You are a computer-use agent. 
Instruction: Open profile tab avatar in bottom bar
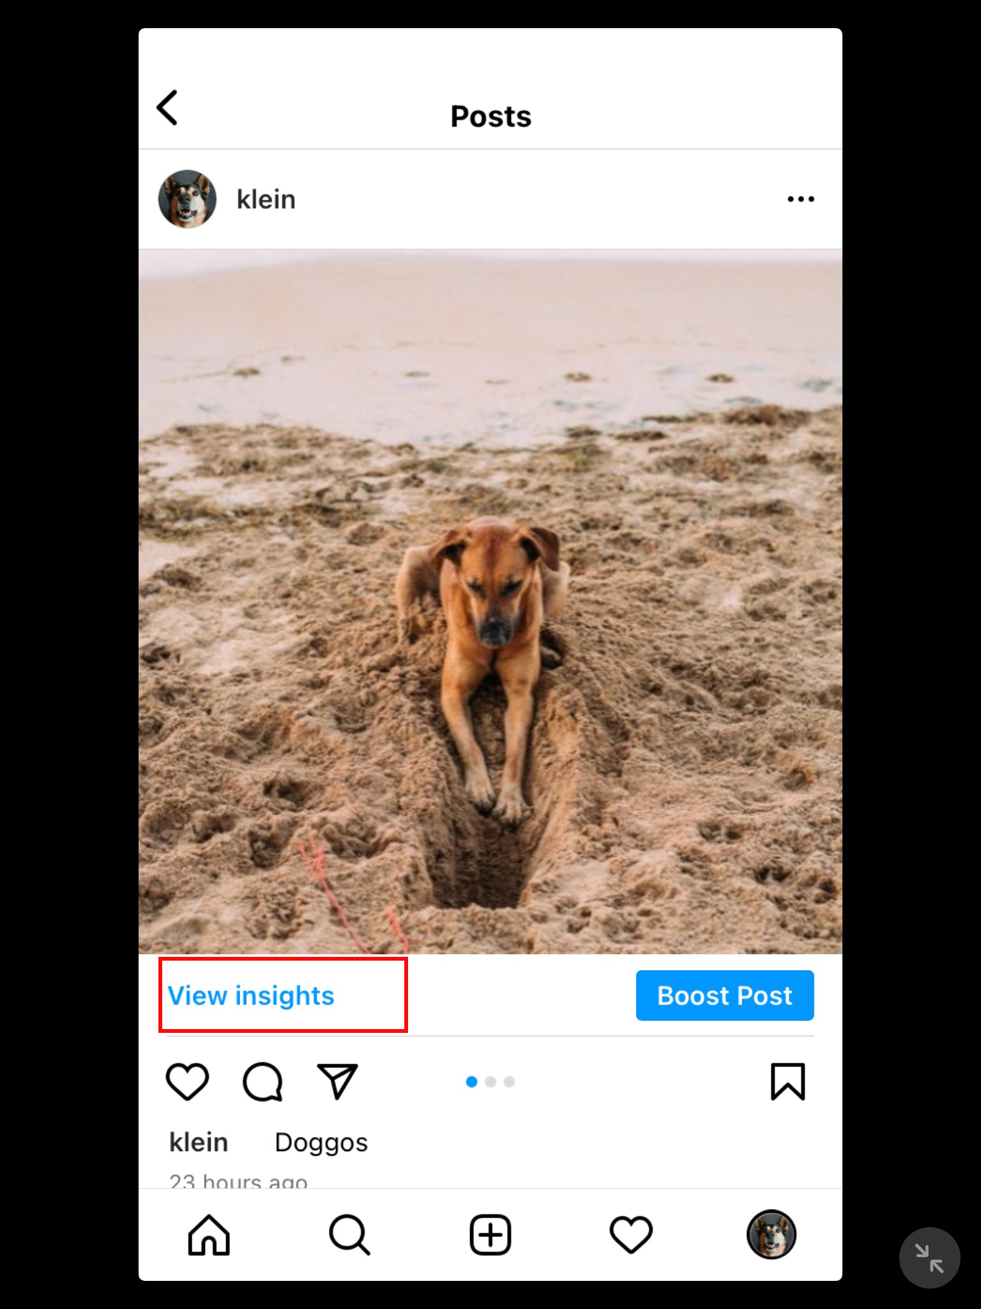click(x=772, y=1235)
